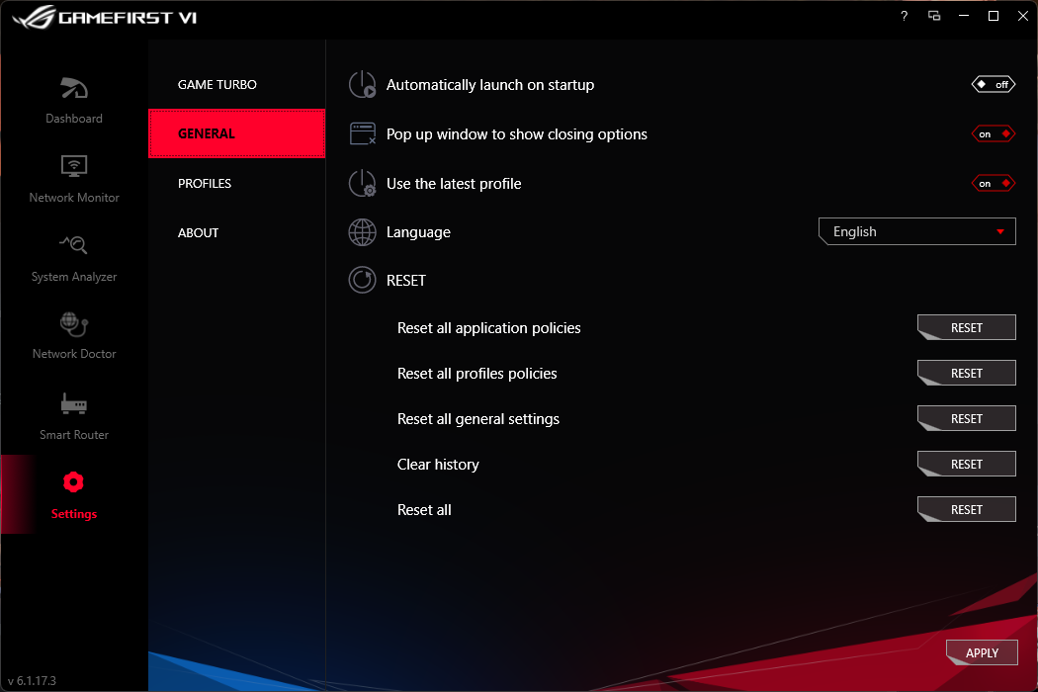Open the Network Monitor screen icon
Viewport: 1038px width, 692px height.
click(x=74, y=166)
